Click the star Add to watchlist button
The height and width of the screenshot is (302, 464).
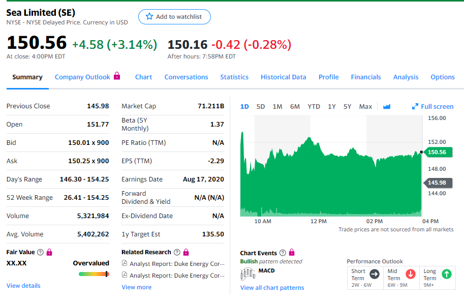point(174,17)
